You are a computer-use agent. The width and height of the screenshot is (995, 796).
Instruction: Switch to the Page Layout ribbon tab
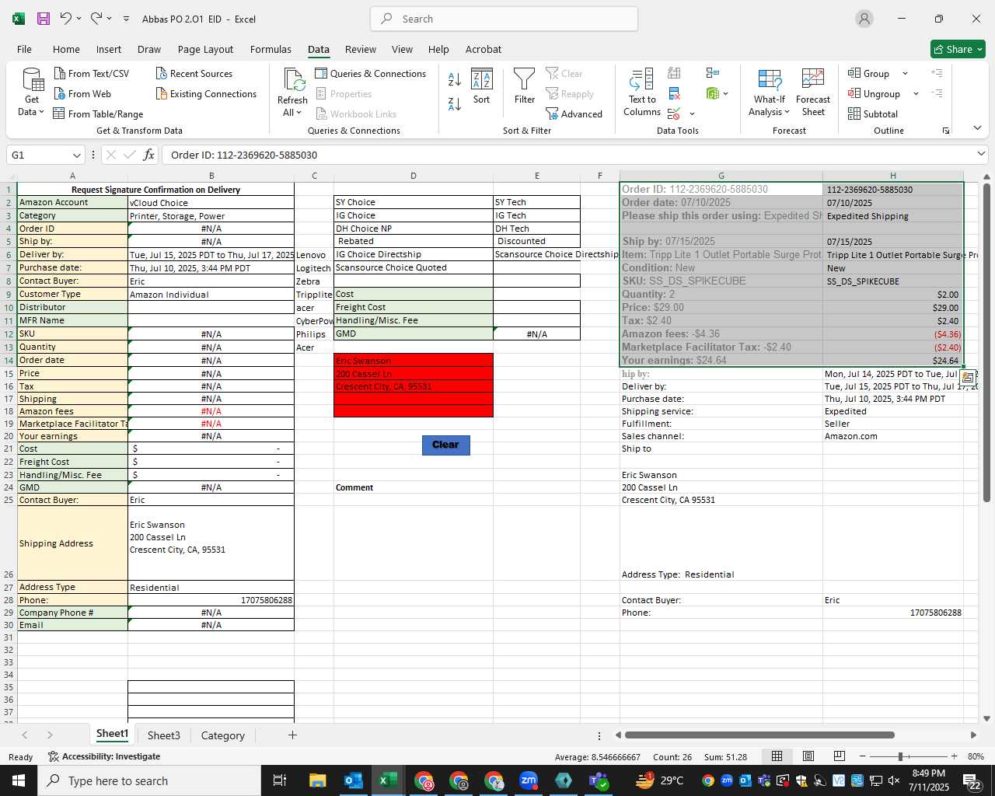(x=205, y=49)
